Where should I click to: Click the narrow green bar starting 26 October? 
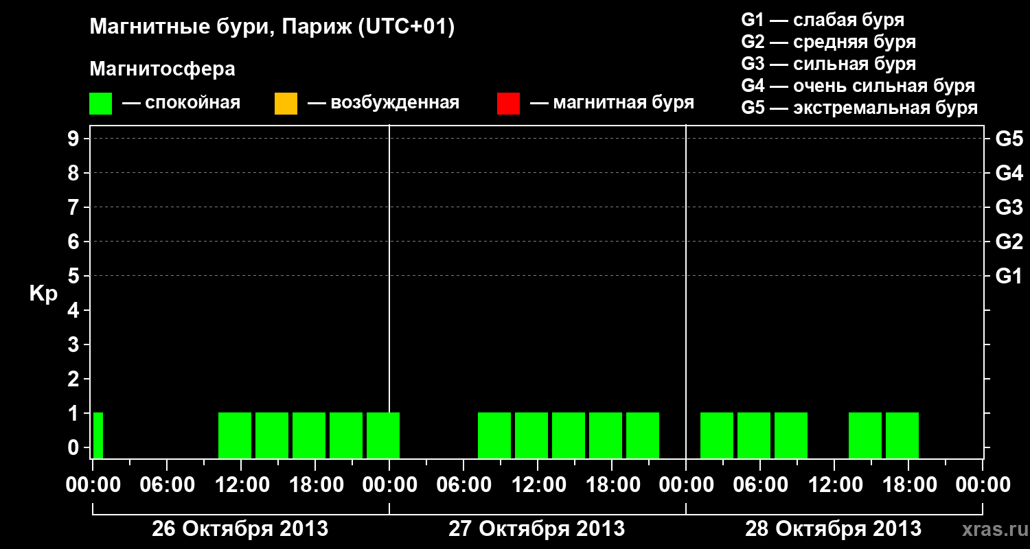click(x=98, y=435)
